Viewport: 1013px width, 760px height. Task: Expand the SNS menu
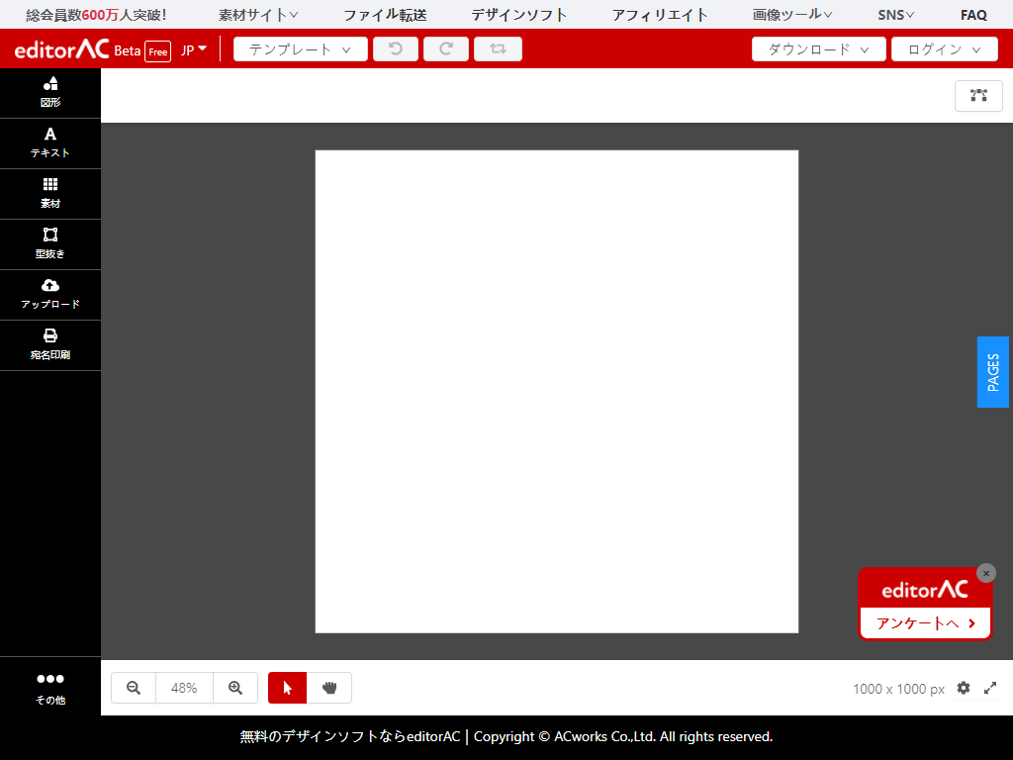pyautogui.click(x=895, y=15)
